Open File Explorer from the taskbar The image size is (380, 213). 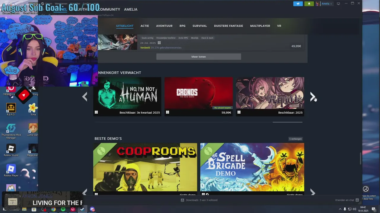click(24, 209)
